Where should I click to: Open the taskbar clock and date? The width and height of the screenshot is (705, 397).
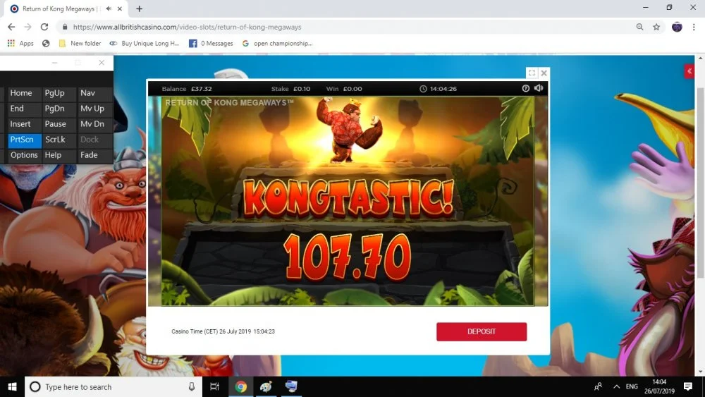point(659,386)
